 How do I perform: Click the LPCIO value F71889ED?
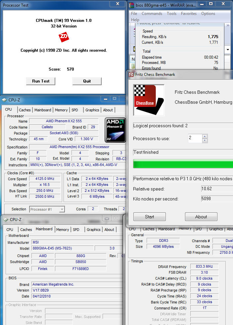coord(80,269)
